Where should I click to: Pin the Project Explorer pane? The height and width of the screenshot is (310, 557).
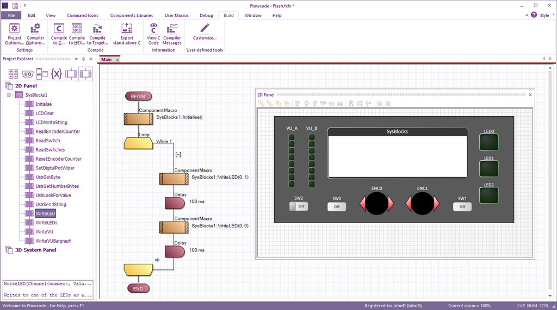coord(83,59)
